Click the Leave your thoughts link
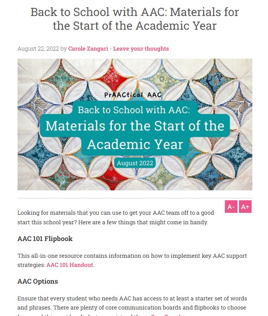This screenshot has height=316, width=268. 141,49
